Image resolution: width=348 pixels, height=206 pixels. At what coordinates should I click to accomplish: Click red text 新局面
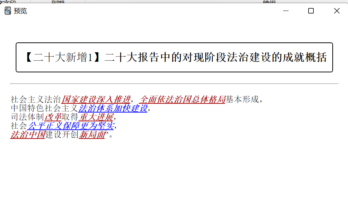92,135
